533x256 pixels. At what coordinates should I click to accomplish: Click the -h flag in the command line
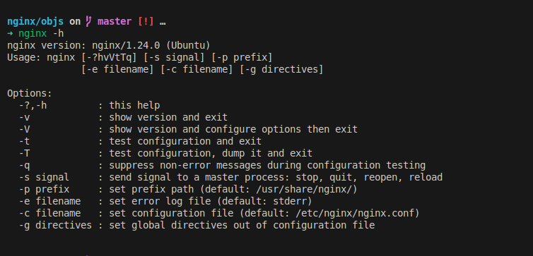pyautogui.click(x=58, y=34)
